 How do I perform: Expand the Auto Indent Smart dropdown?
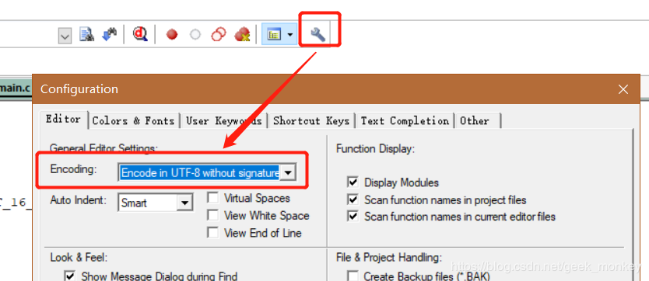tap(185, 203)
